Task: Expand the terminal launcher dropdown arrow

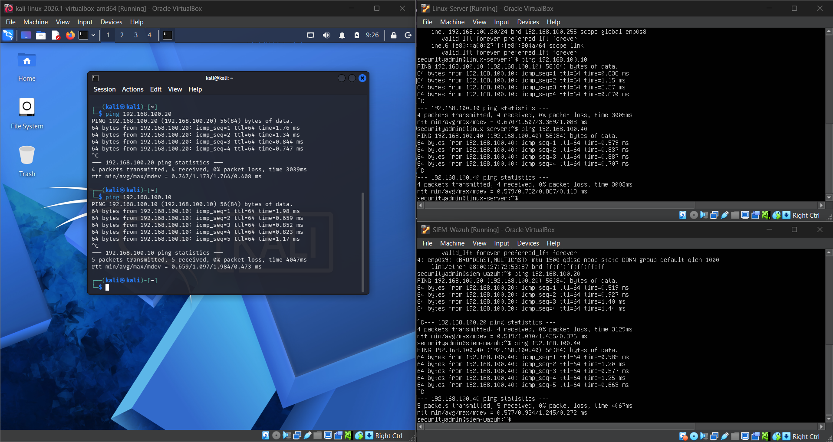Action: pos(93,35)
